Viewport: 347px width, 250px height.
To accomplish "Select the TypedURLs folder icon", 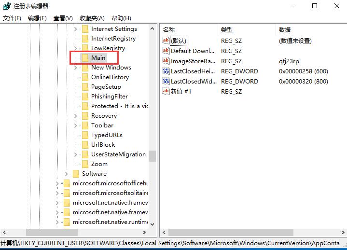I will 85,135.
